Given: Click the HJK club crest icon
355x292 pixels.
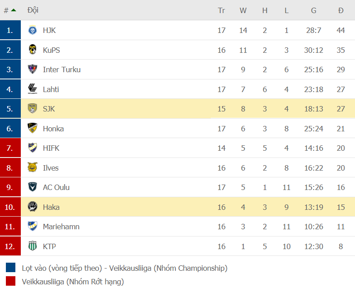Looking at the screenshot, I should click(x=32, y=30).
